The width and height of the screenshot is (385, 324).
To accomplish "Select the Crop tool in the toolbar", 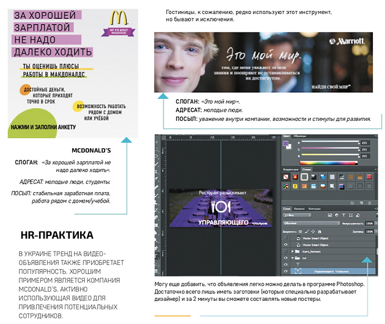I will (x=156, y=171).
